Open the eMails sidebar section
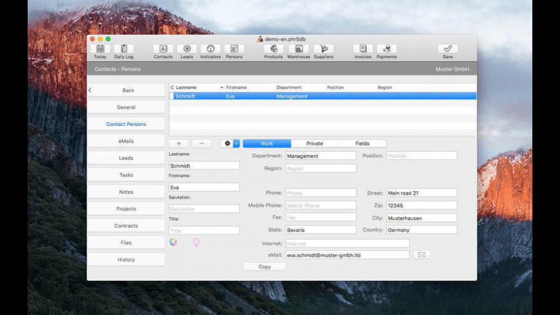 (126, 141)
